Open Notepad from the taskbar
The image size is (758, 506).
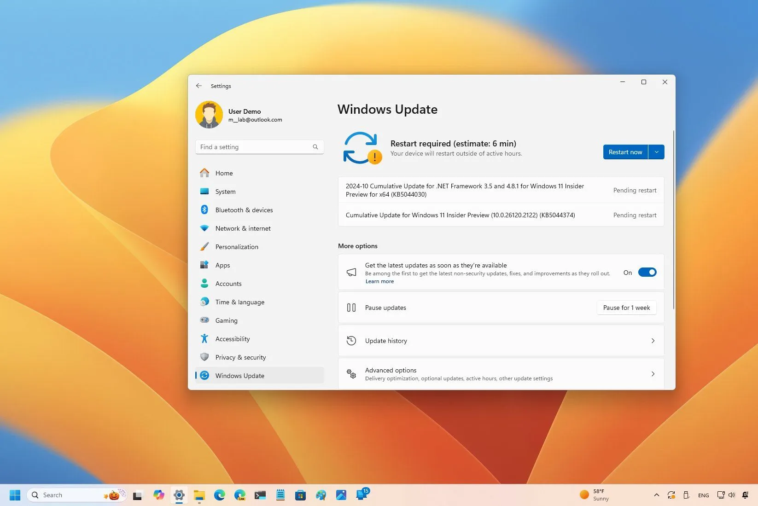point(280,495)
